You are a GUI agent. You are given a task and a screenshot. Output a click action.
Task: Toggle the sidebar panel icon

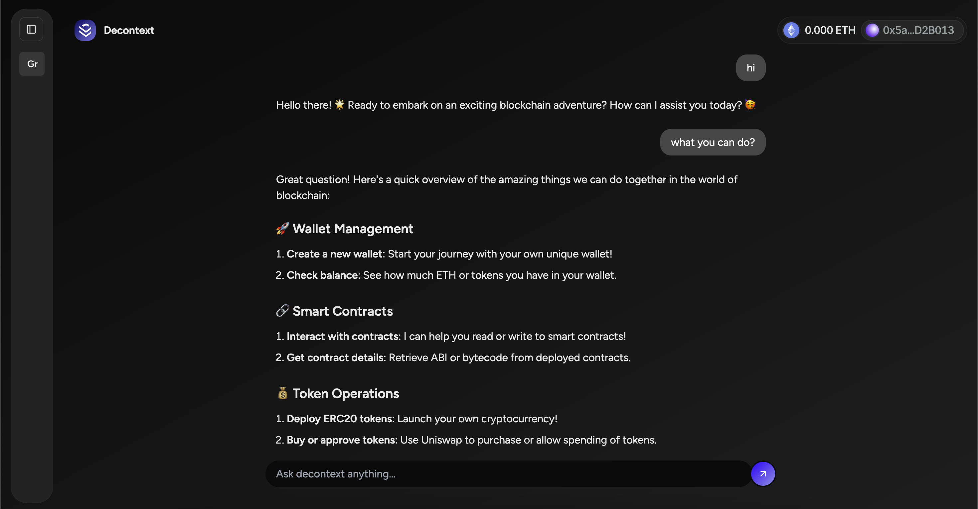[x=31, y=29]
